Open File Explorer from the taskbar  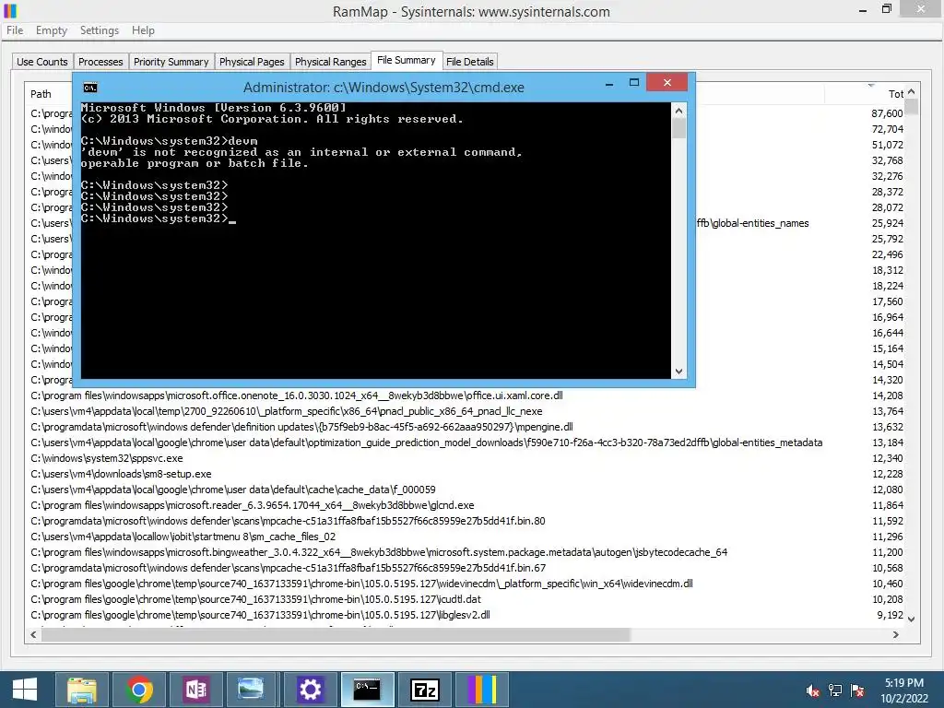pos(82,690)
